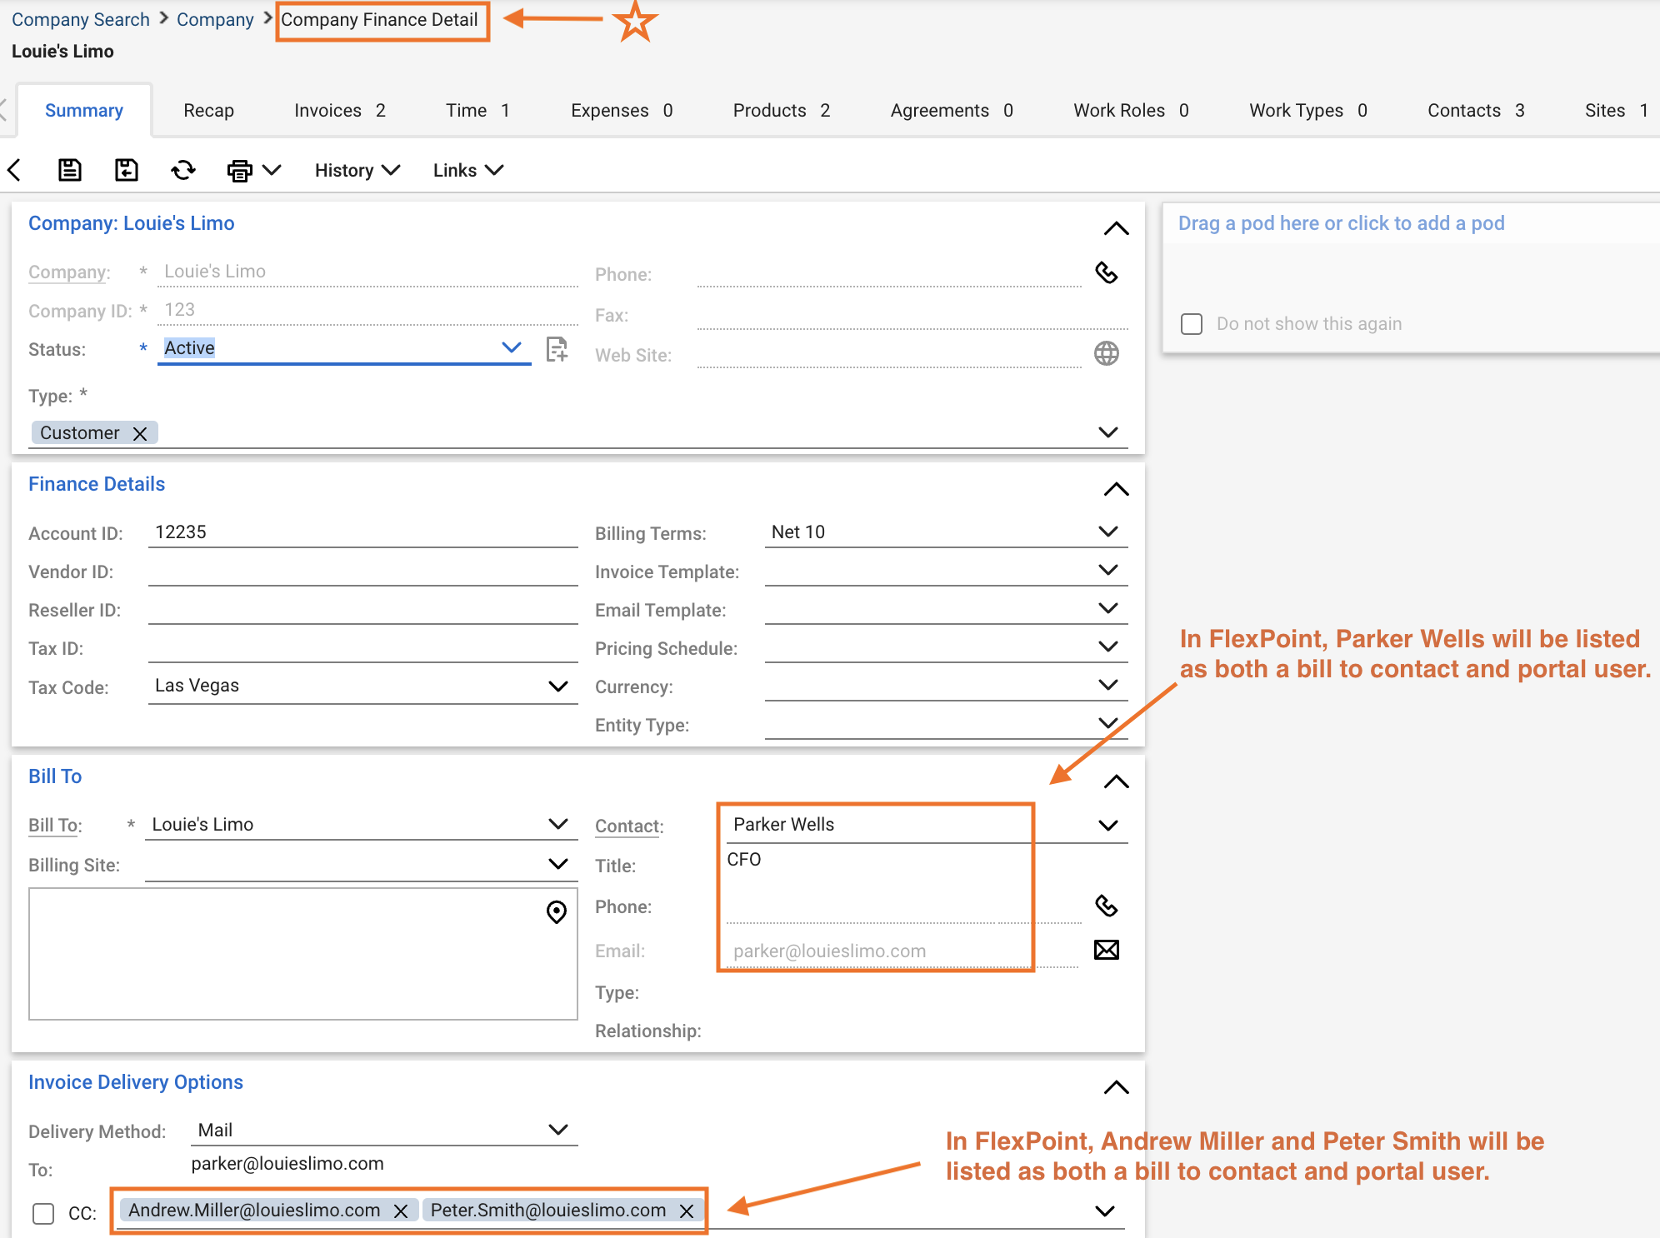Toggle the CC checkbox
This screenshot has width=1660, height=1238.
point(43,1214)
